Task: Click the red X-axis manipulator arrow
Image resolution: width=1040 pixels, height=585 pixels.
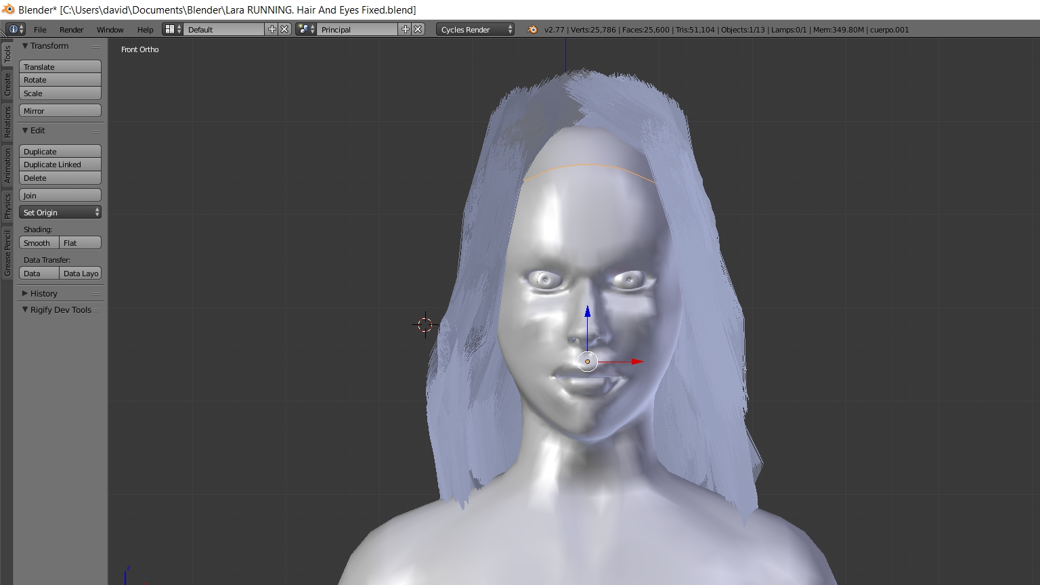Action: tap(636, 362)
